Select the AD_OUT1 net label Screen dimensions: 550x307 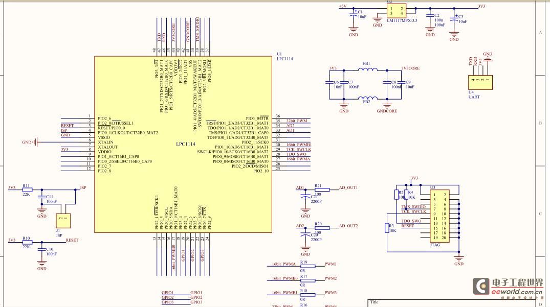click(348, 187)
